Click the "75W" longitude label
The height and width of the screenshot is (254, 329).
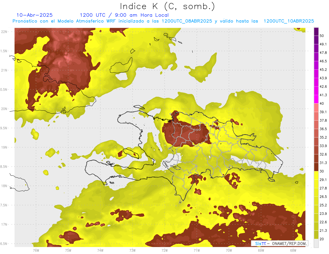pyautogui.click(x=68, y=250)
